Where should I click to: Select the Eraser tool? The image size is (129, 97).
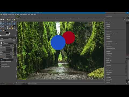tap(1, 28)
